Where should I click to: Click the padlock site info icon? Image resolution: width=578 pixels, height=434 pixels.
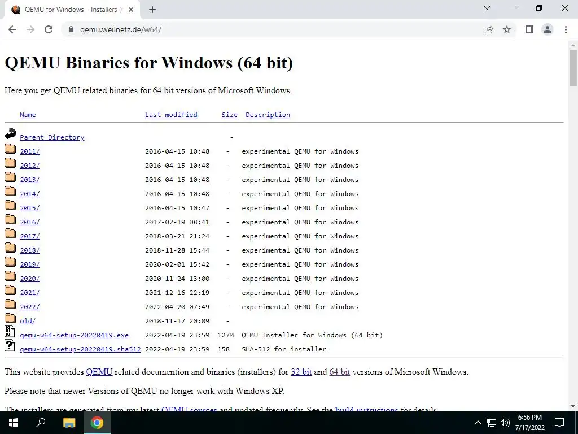tap(71, 29)
